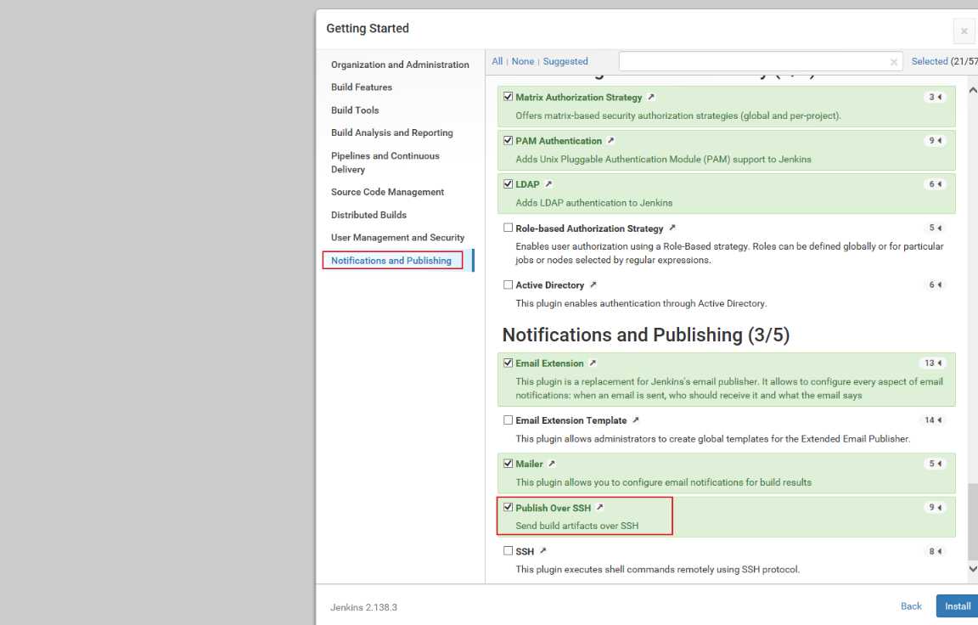The width and height of the screenshot is (978, 625).
Task: Open Mailer plugin external link icon
Action: pos(551,464)
